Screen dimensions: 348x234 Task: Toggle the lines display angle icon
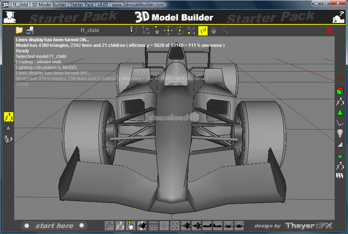340,123
